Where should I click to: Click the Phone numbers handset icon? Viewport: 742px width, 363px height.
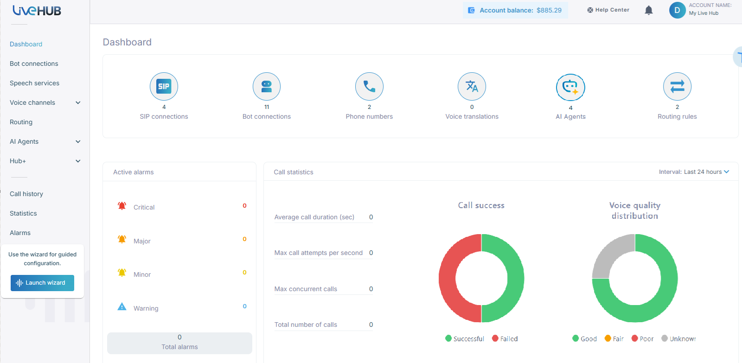tap(369, 86)
